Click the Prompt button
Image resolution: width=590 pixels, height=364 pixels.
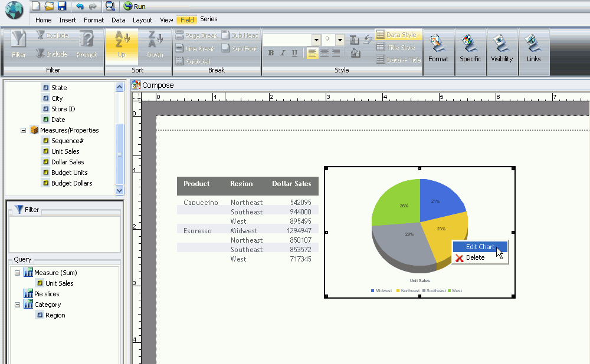click(87, 44)
